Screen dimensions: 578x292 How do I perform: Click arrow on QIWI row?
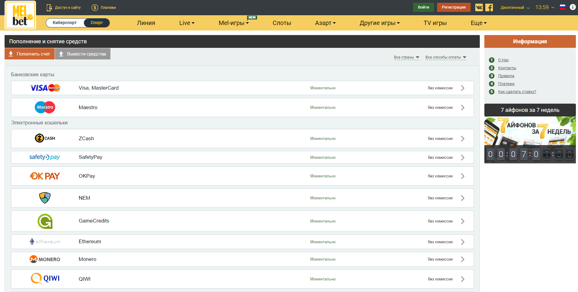463,279
